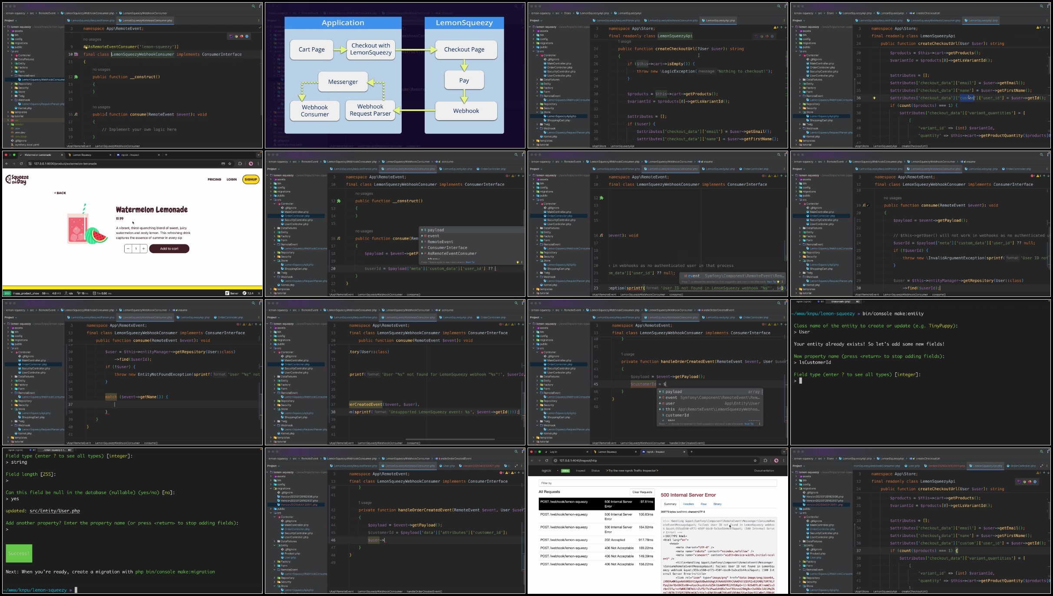Screen dimensions: 1053x596
Task: Reload the Watermelon Lemonade product page
Action: pyautogui.click(x=21, y=164)
